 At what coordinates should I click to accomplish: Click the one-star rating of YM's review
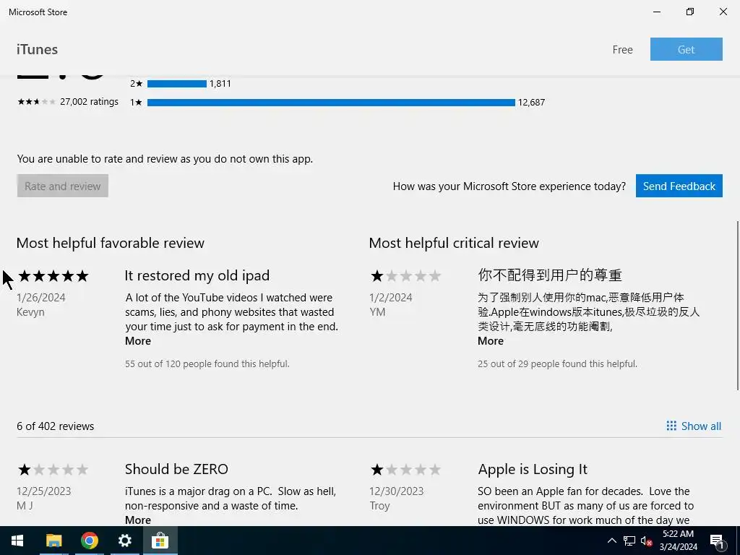pyautogui.click(x=405, y=275)
